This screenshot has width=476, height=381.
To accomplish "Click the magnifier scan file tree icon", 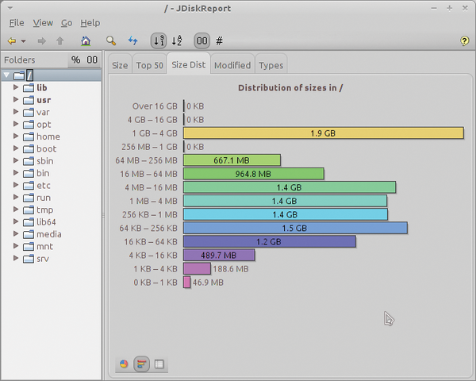I will pos(111,40).
